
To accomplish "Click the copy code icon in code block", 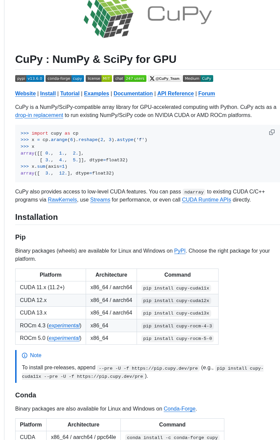I will pos(272,132).
